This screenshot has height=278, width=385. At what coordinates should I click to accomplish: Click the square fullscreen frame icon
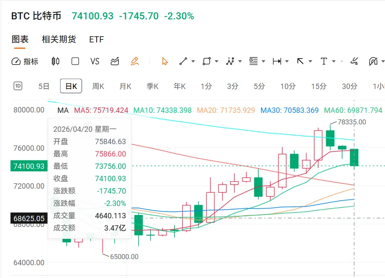(75, 61)
